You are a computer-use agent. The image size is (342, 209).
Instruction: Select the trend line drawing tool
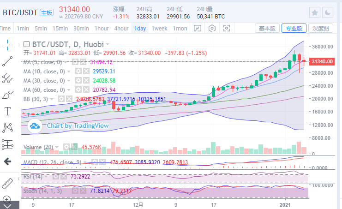pos(7,61)
